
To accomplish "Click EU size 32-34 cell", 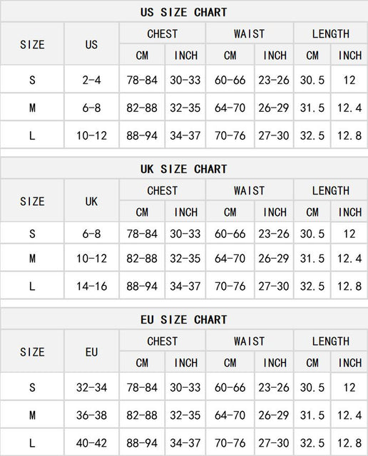I will click(x=91, y=388).
